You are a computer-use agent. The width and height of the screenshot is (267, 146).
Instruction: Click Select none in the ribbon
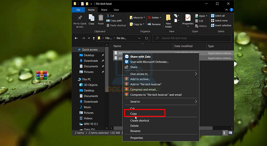coord(221,20)
